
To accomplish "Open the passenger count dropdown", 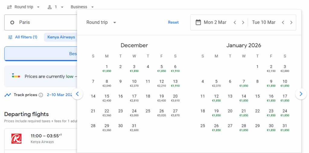I will (56, 7).
